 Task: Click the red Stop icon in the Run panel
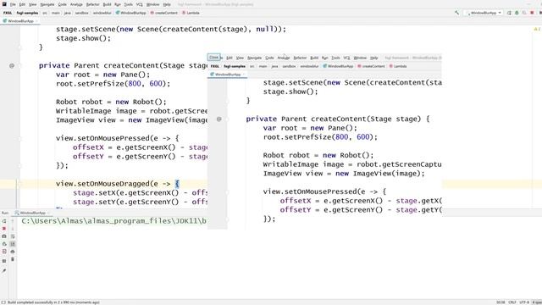point(4,229)
